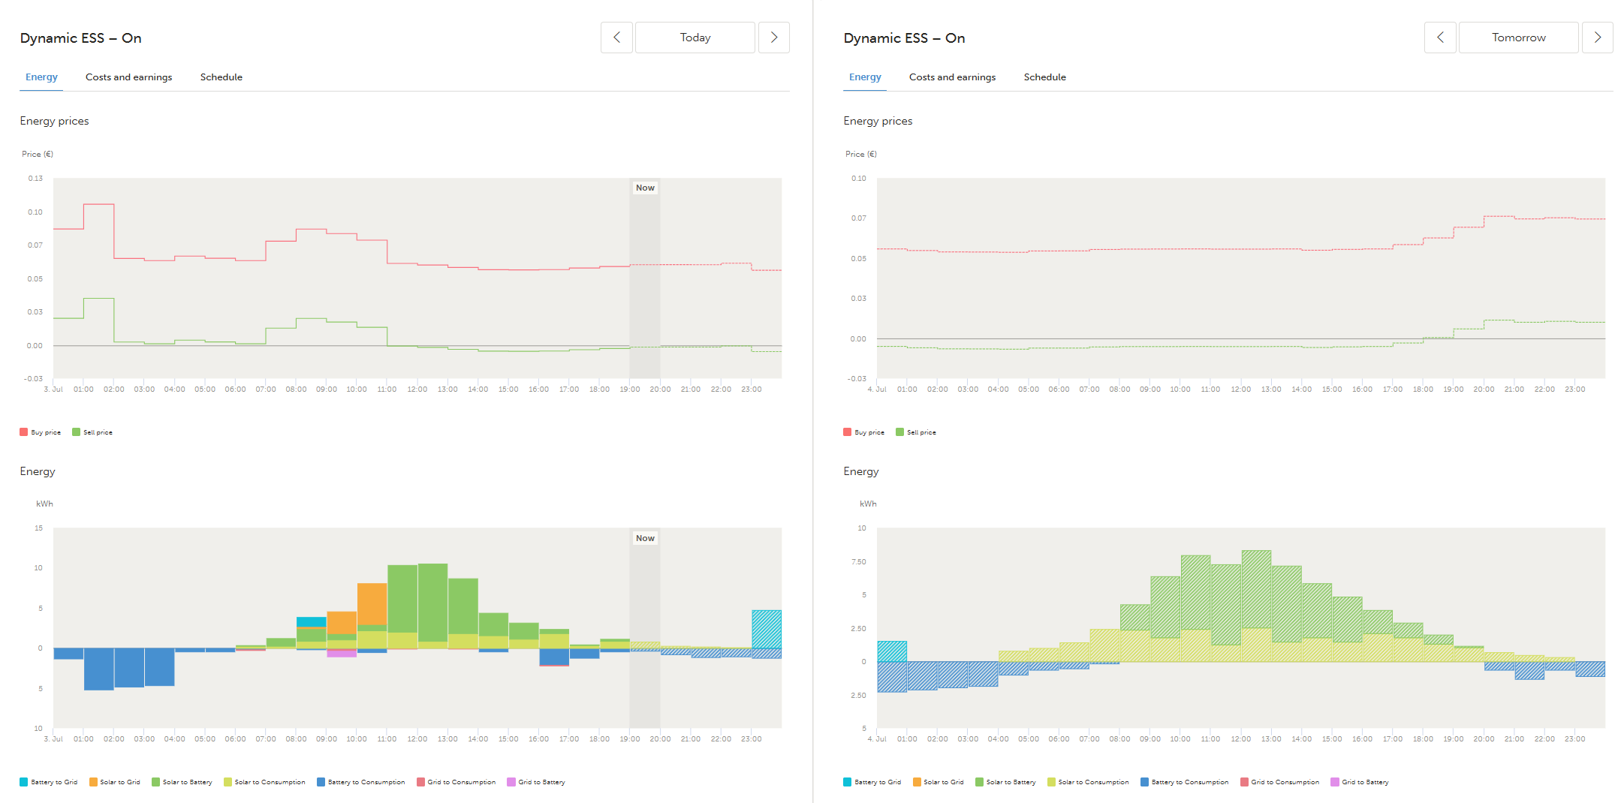Click next day arrow in Tomorrow panel
The width and height of the screenshot is (1621, 803).
[x=1598, y=38]
